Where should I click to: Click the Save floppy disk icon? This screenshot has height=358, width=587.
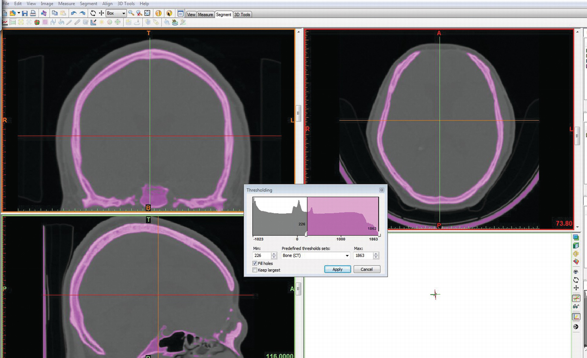25,13
